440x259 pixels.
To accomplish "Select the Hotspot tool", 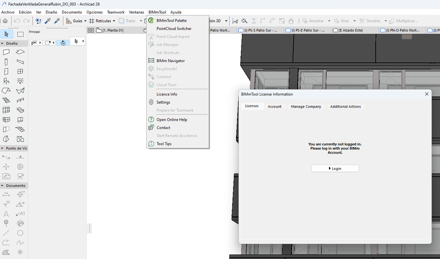I will (x=20, y=252).
